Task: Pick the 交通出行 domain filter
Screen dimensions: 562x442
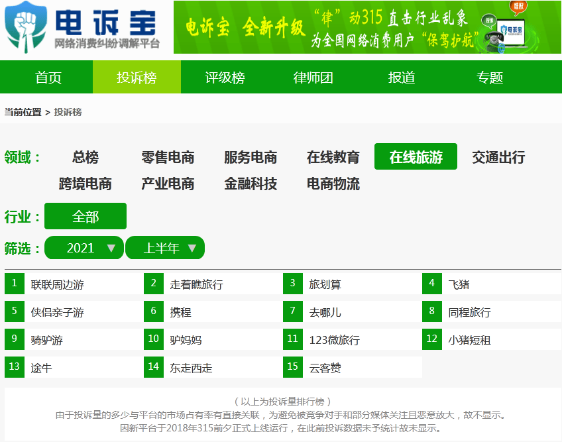Action: [498, 157]
